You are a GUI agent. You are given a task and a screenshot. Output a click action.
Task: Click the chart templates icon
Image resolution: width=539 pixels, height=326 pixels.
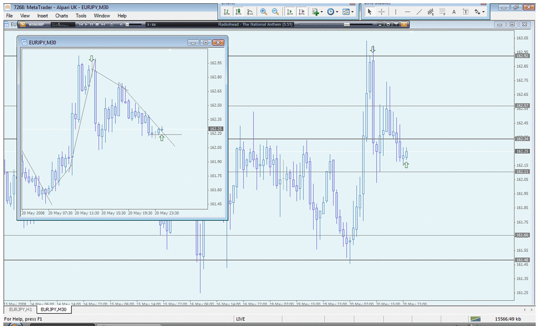coord(346,12)
